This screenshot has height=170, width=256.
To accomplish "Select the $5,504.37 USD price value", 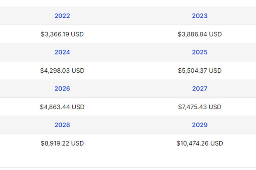I will coord(200,71).
